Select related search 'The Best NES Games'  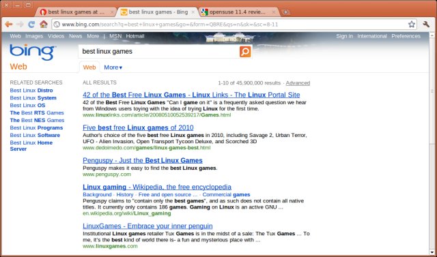(37, 121)
